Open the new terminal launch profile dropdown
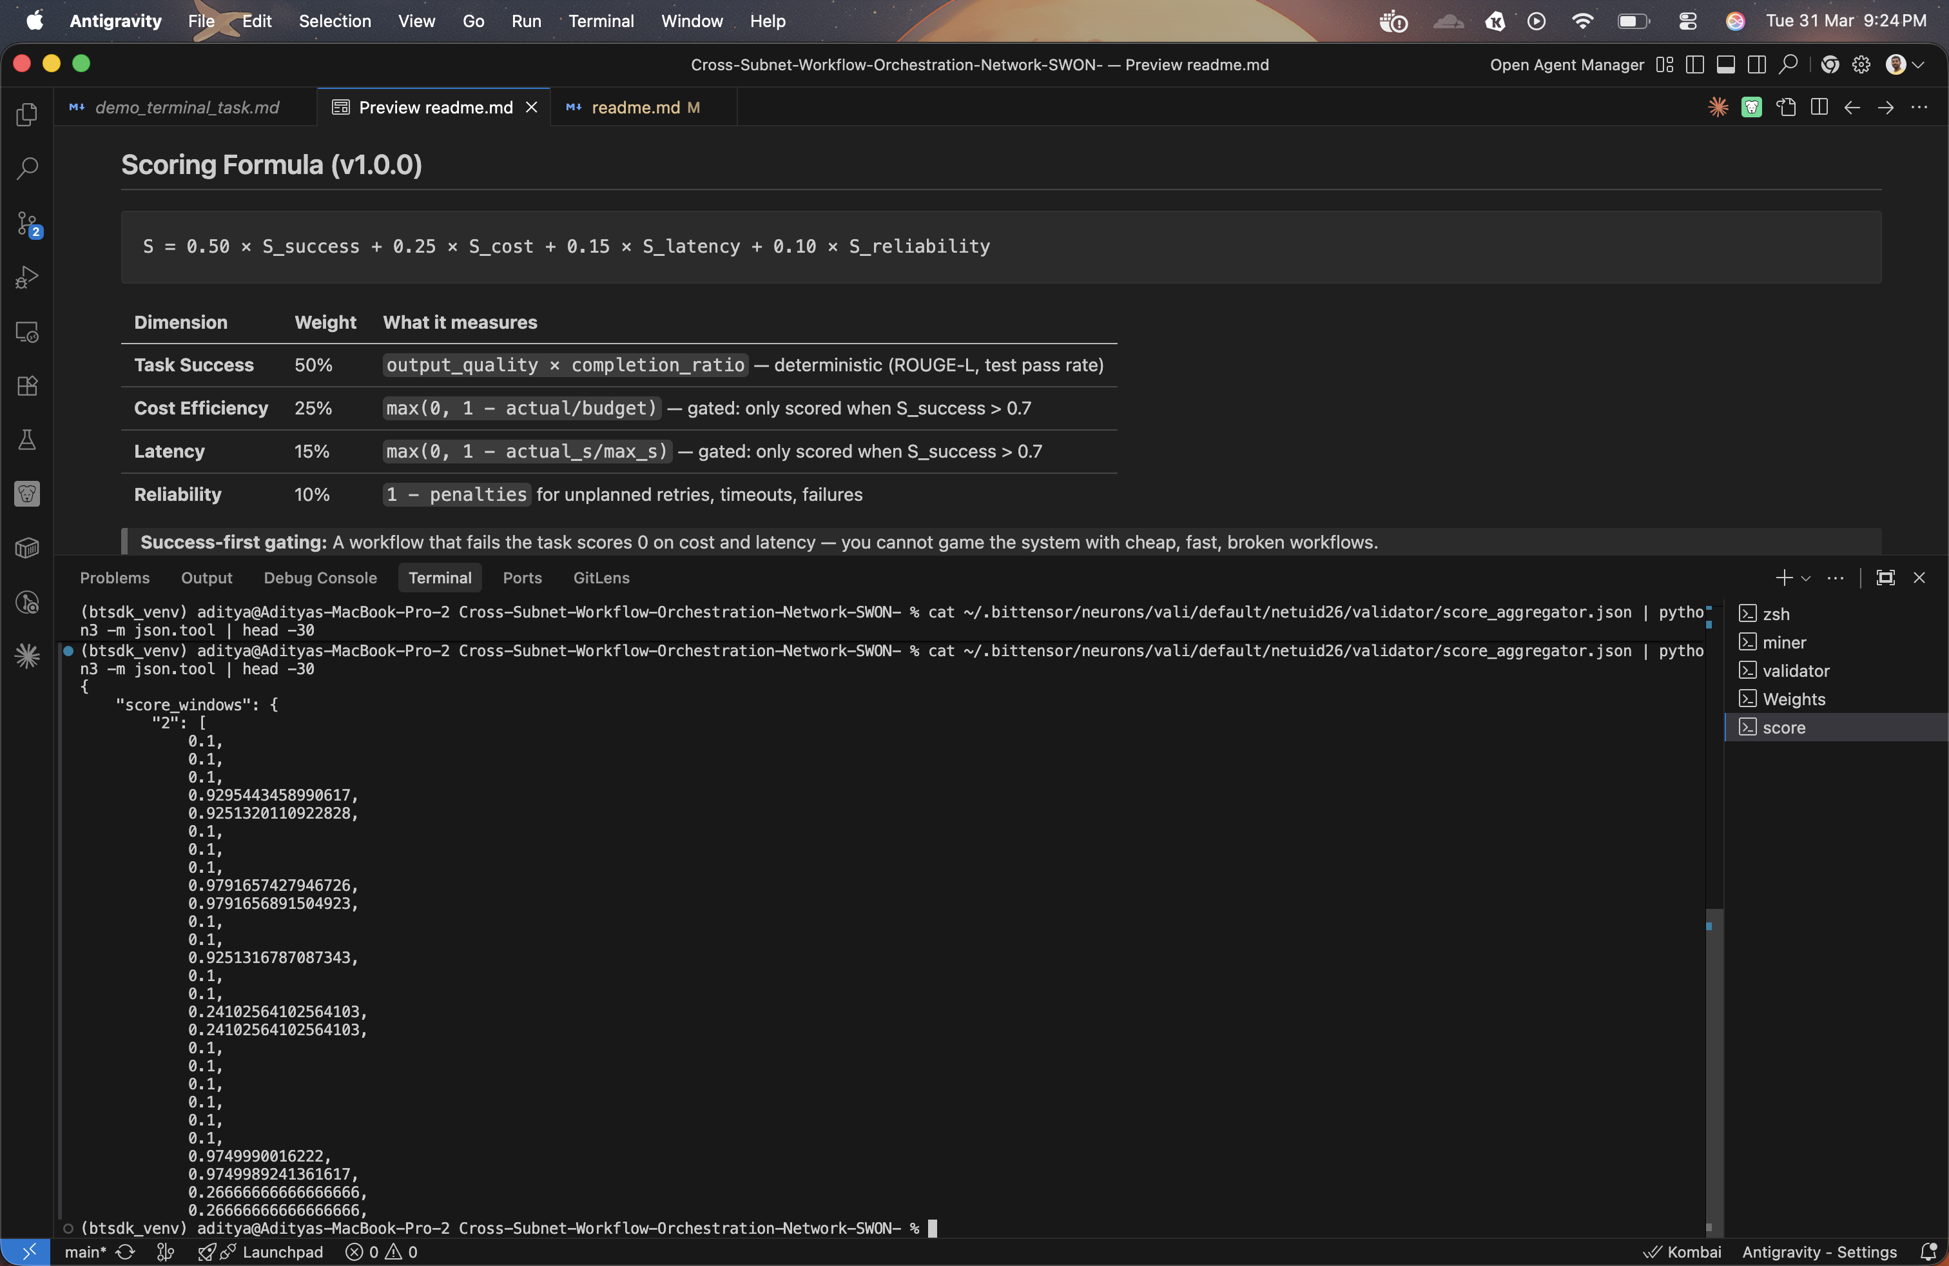This screenshot has width=1949, height=1266. pyautogui.click(x=1806, y=578)
